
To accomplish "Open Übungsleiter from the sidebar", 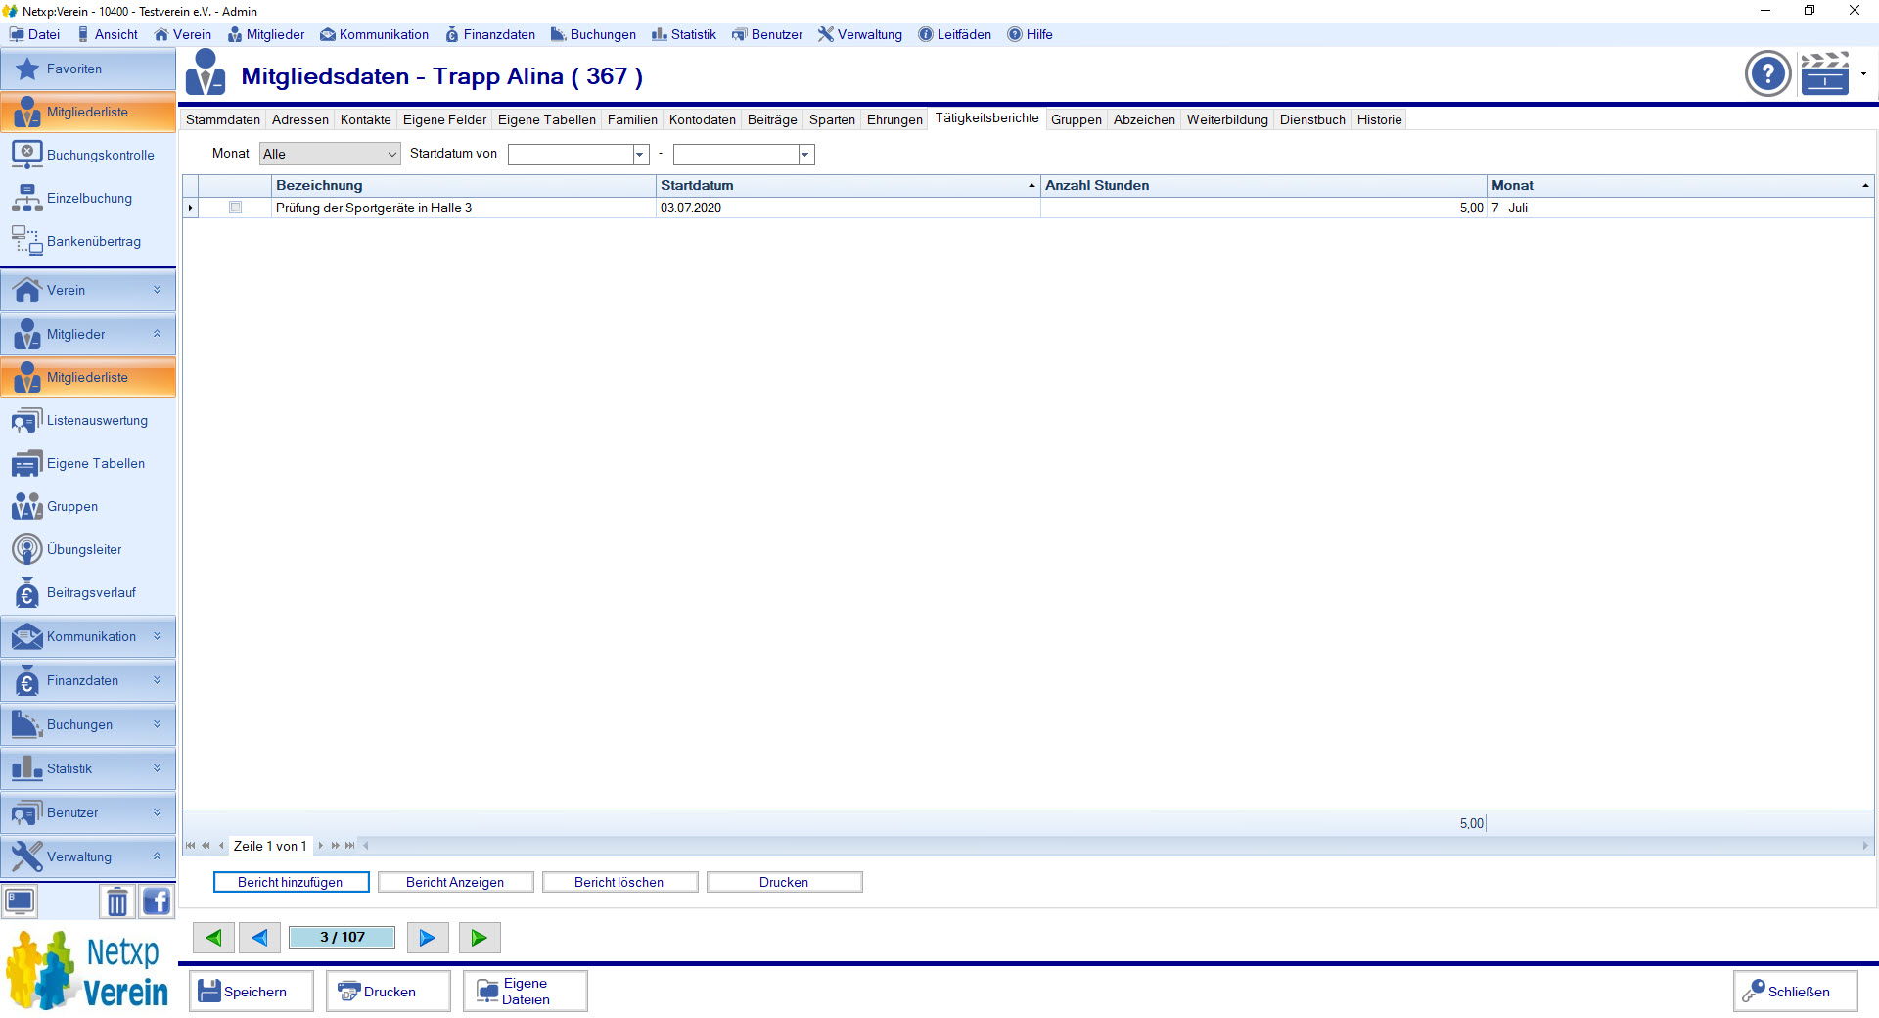I will 84,550.
